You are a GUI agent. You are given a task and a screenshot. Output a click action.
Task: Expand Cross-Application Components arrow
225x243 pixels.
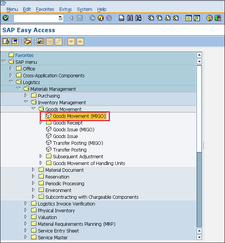click(11, 75)
